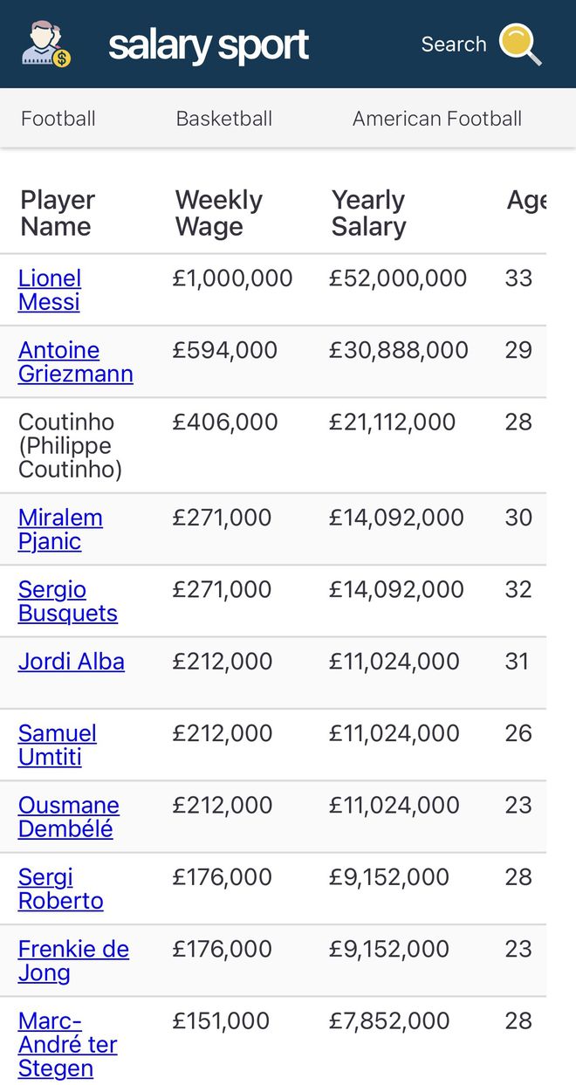This screenshot has height=1085, width=576.
Task: Open Antoine Griezmann's player link
Action: coord(76,362)
